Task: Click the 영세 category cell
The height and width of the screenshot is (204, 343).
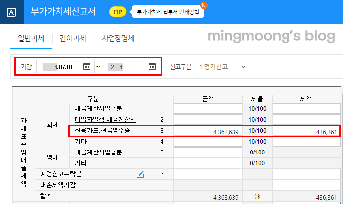Action: point(52,157)
